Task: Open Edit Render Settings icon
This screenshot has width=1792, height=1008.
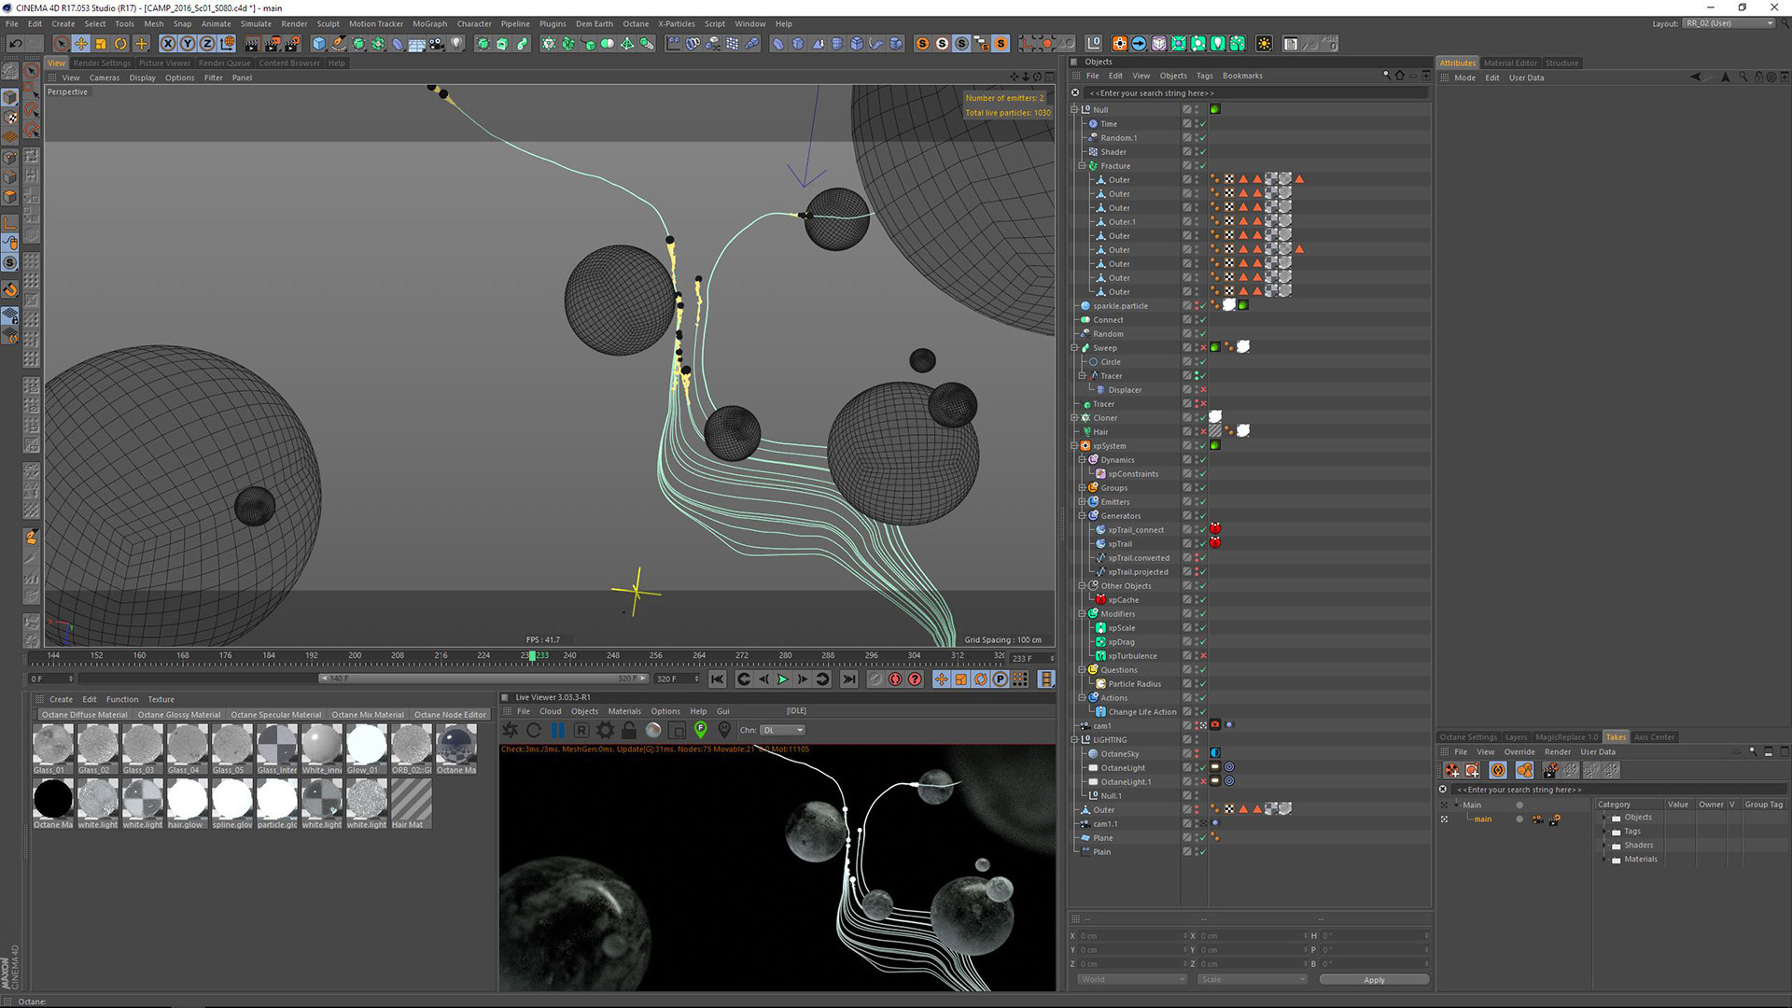Action: click(292, 43)
